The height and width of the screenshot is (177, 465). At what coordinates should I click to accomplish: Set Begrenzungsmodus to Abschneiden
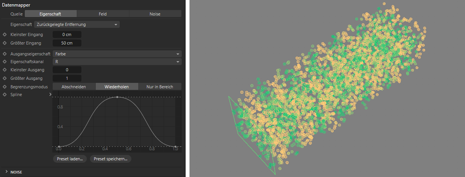tap(74, 87)
